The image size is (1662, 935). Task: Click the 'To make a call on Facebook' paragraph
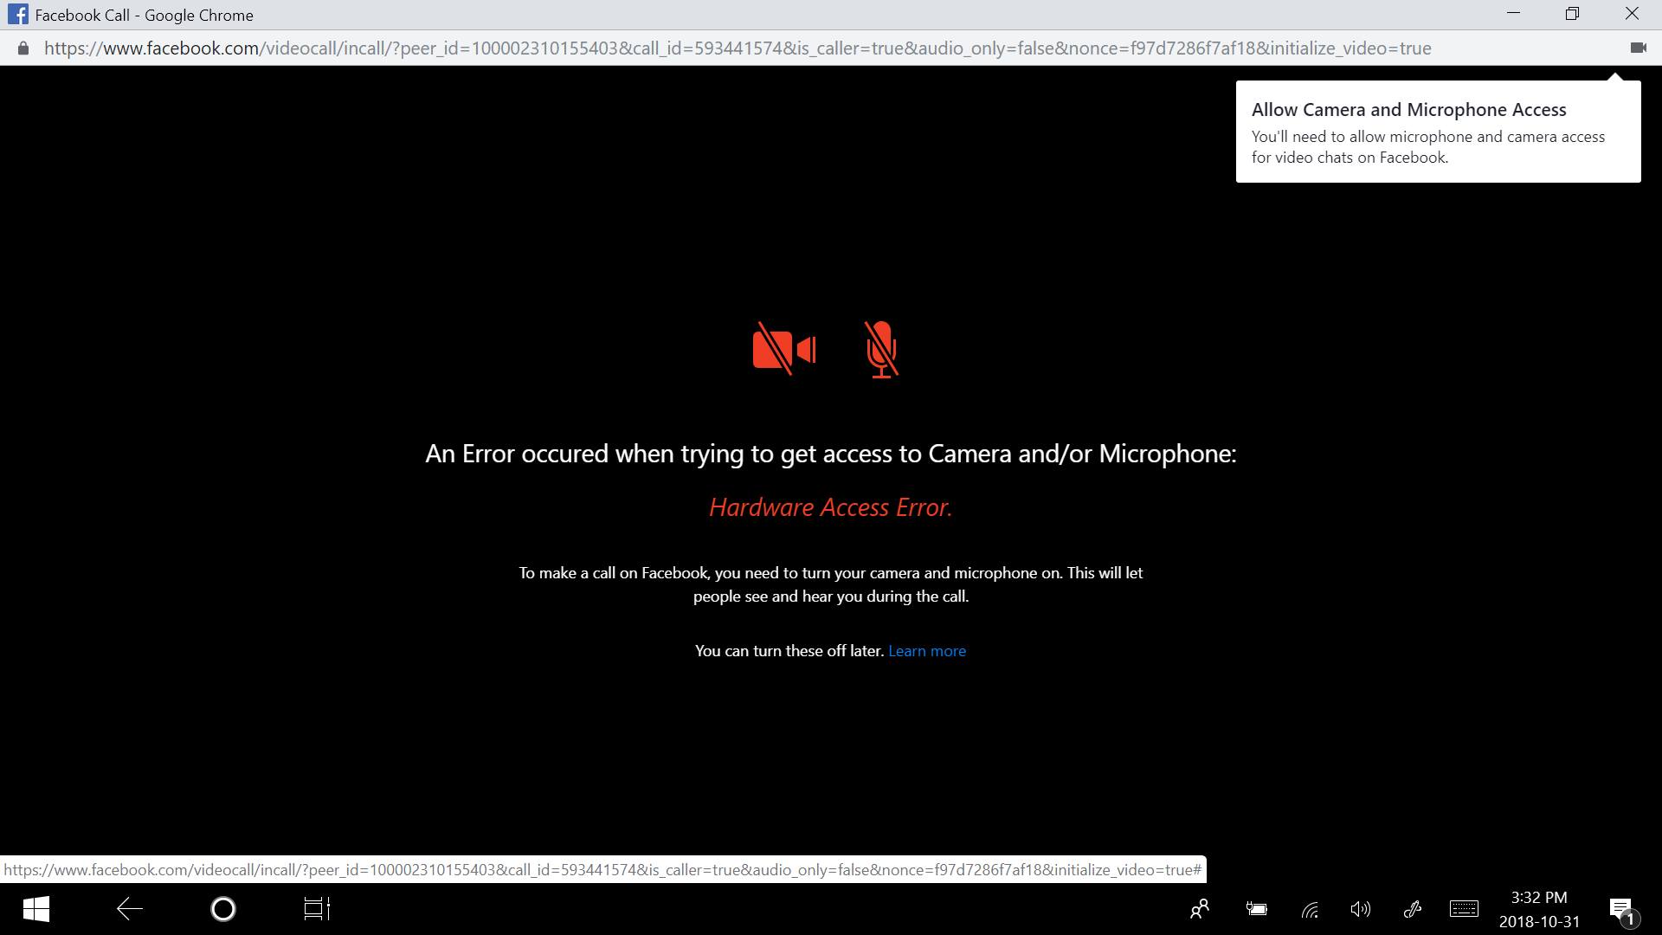(831, 584)
